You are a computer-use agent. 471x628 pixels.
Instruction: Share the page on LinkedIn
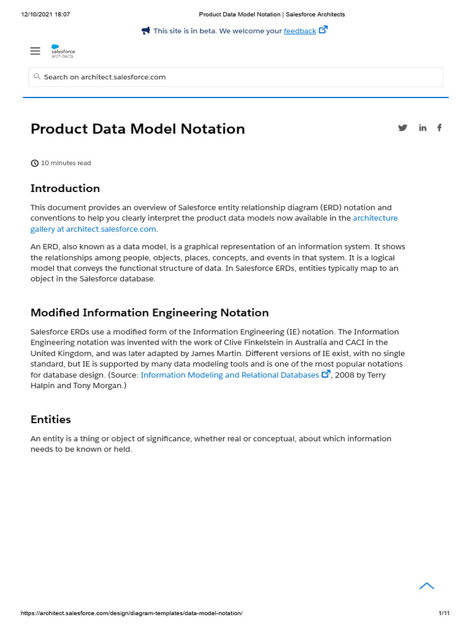click(x=423, y=128)
